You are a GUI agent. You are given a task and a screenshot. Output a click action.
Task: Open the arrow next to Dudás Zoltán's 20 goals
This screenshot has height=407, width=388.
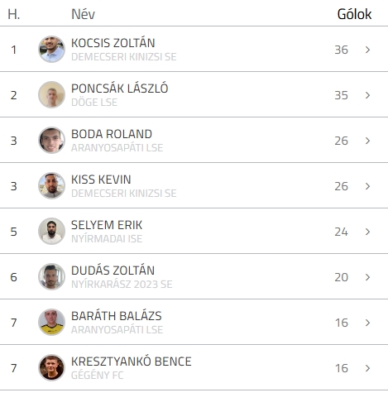point(367,277)
